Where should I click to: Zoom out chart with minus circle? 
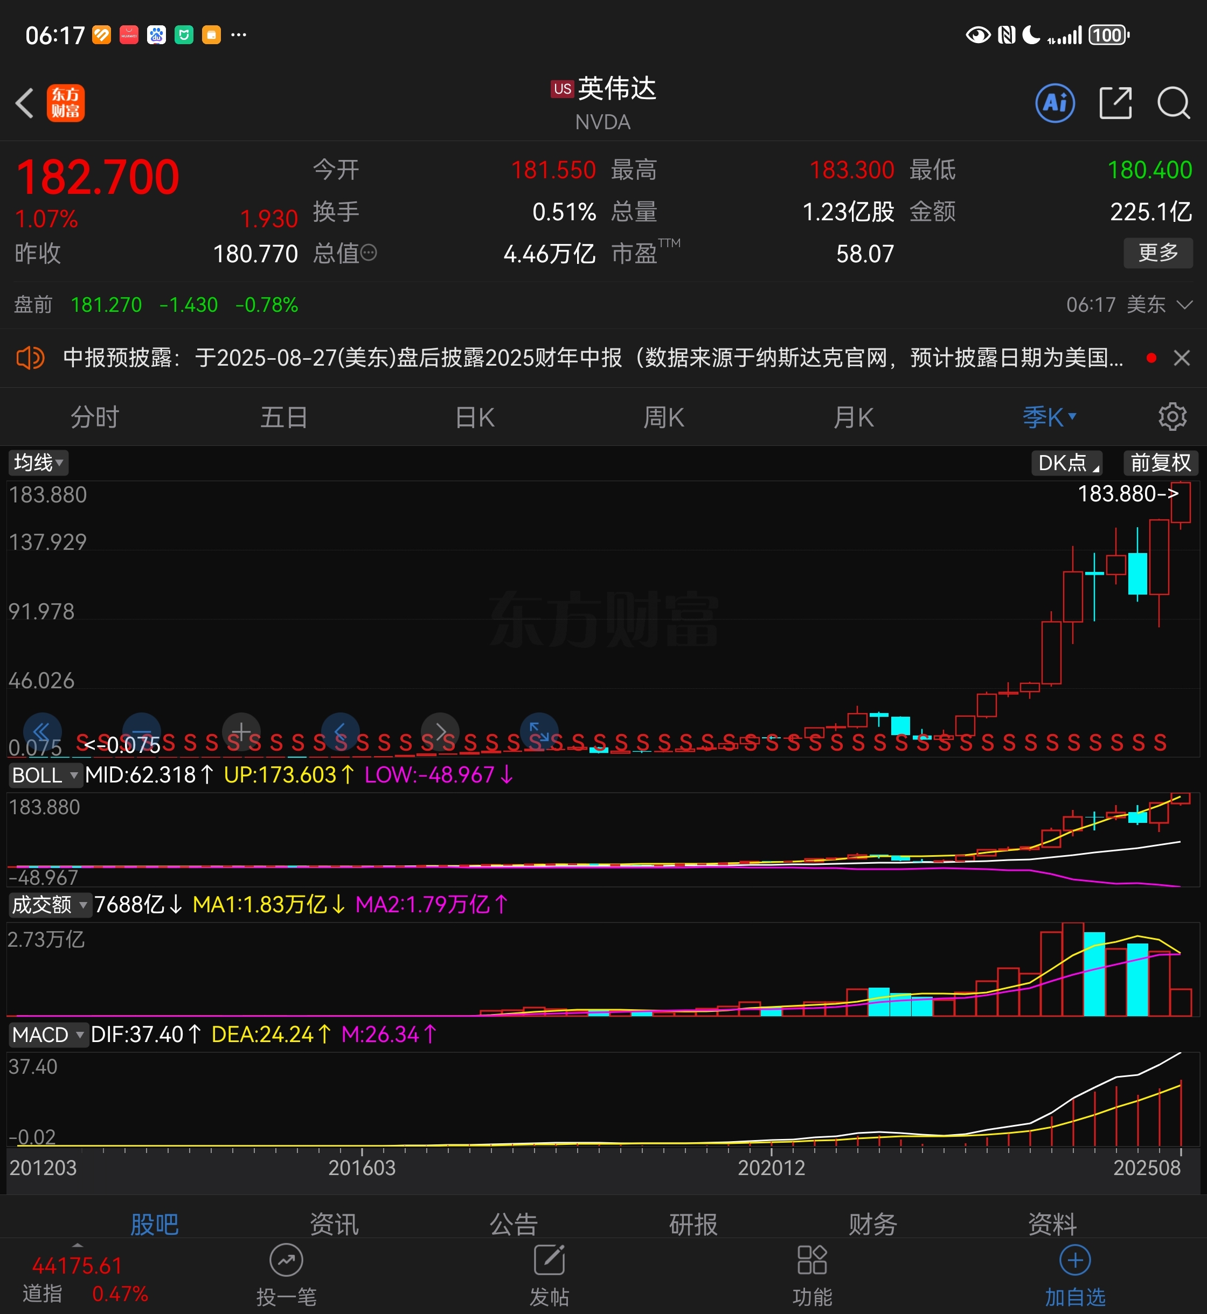pyautogui.click(x=142, y=732)
